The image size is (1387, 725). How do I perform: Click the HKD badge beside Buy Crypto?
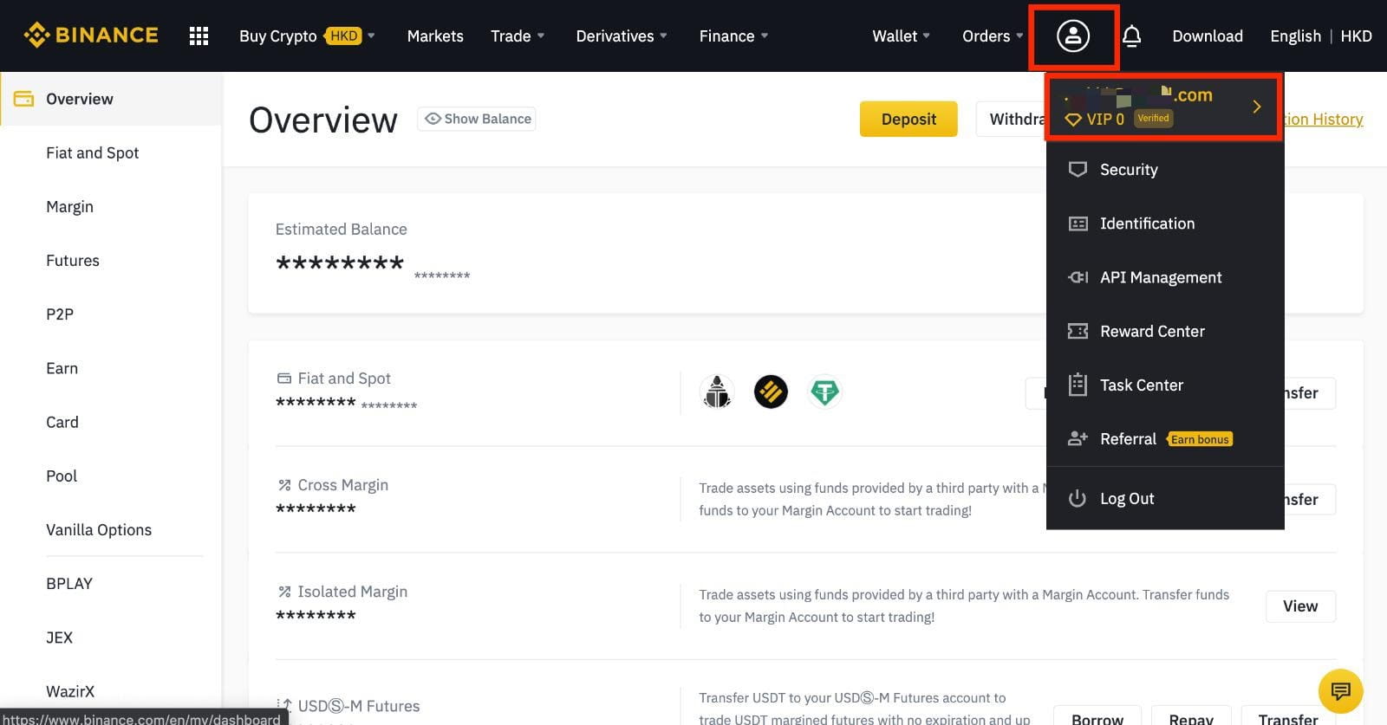pos(343,36)
